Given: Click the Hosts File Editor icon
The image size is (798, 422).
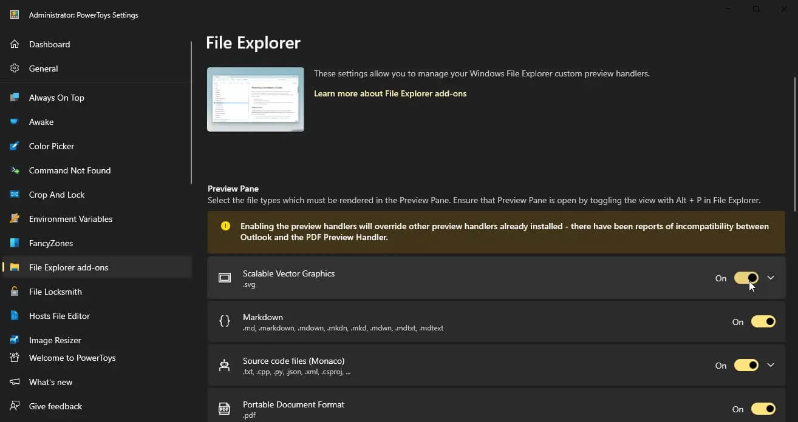Looking at the screenshot, I should (x=15, y=316).
